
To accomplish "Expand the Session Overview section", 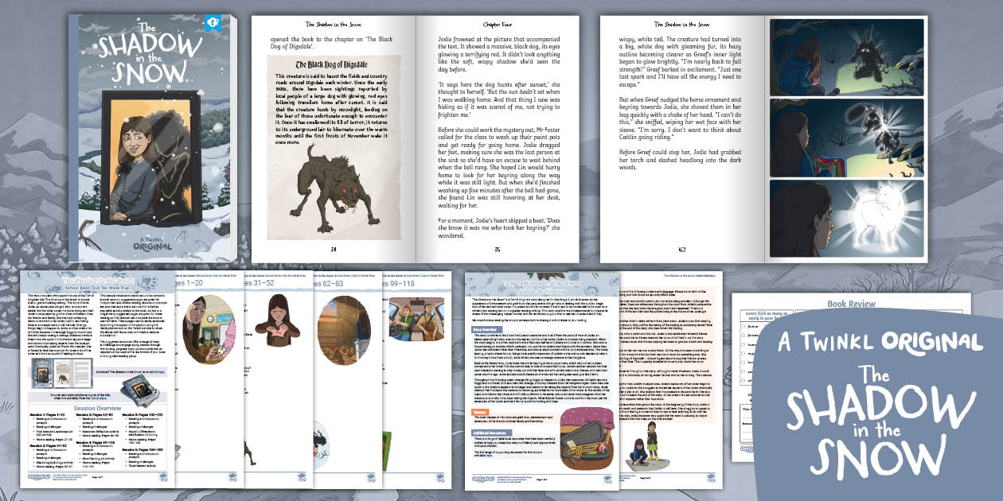I will 96,408.
